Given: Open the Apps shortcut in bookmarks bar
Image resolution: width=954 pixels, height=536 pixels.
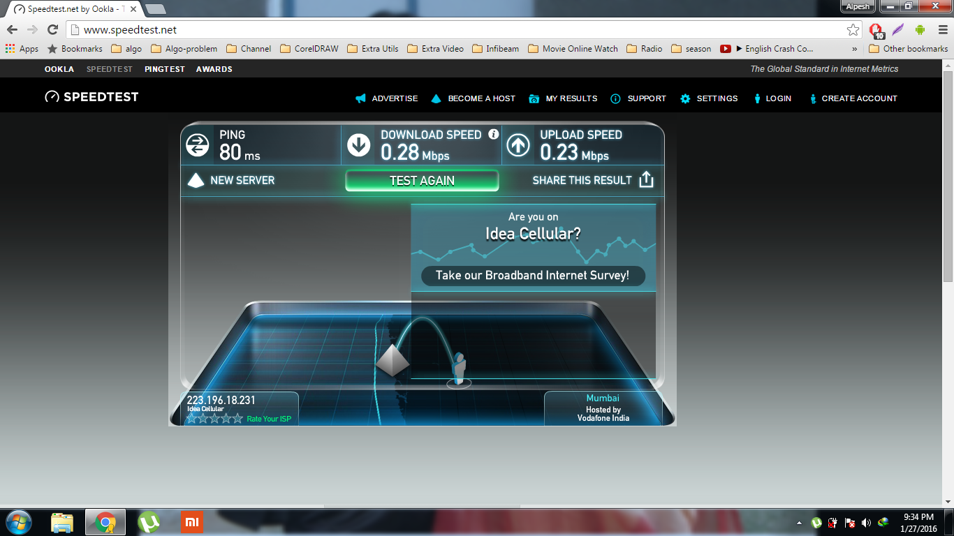Looking at the screenshot, I should (x=22, y=49).
